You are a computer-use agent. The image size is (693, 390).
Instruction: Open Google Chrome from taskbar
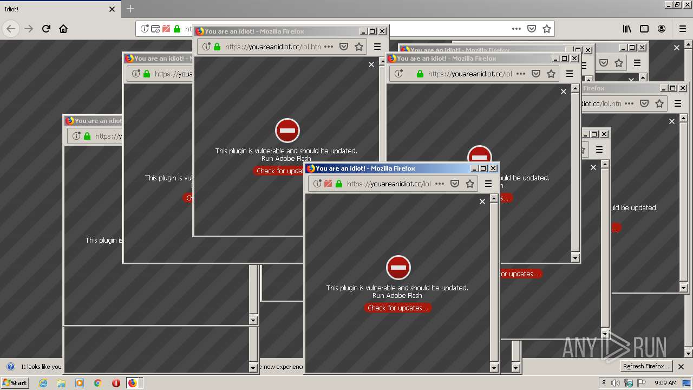point(97,383)
